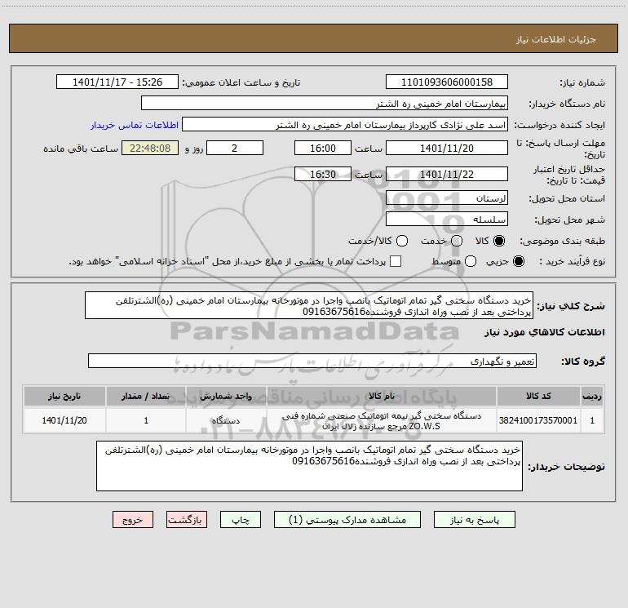Click the جزئیات اطلاعات نیاز header title

555,39
